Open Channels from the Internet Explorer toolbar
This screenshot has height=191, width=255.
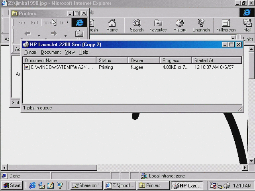[x=201, y=25]
